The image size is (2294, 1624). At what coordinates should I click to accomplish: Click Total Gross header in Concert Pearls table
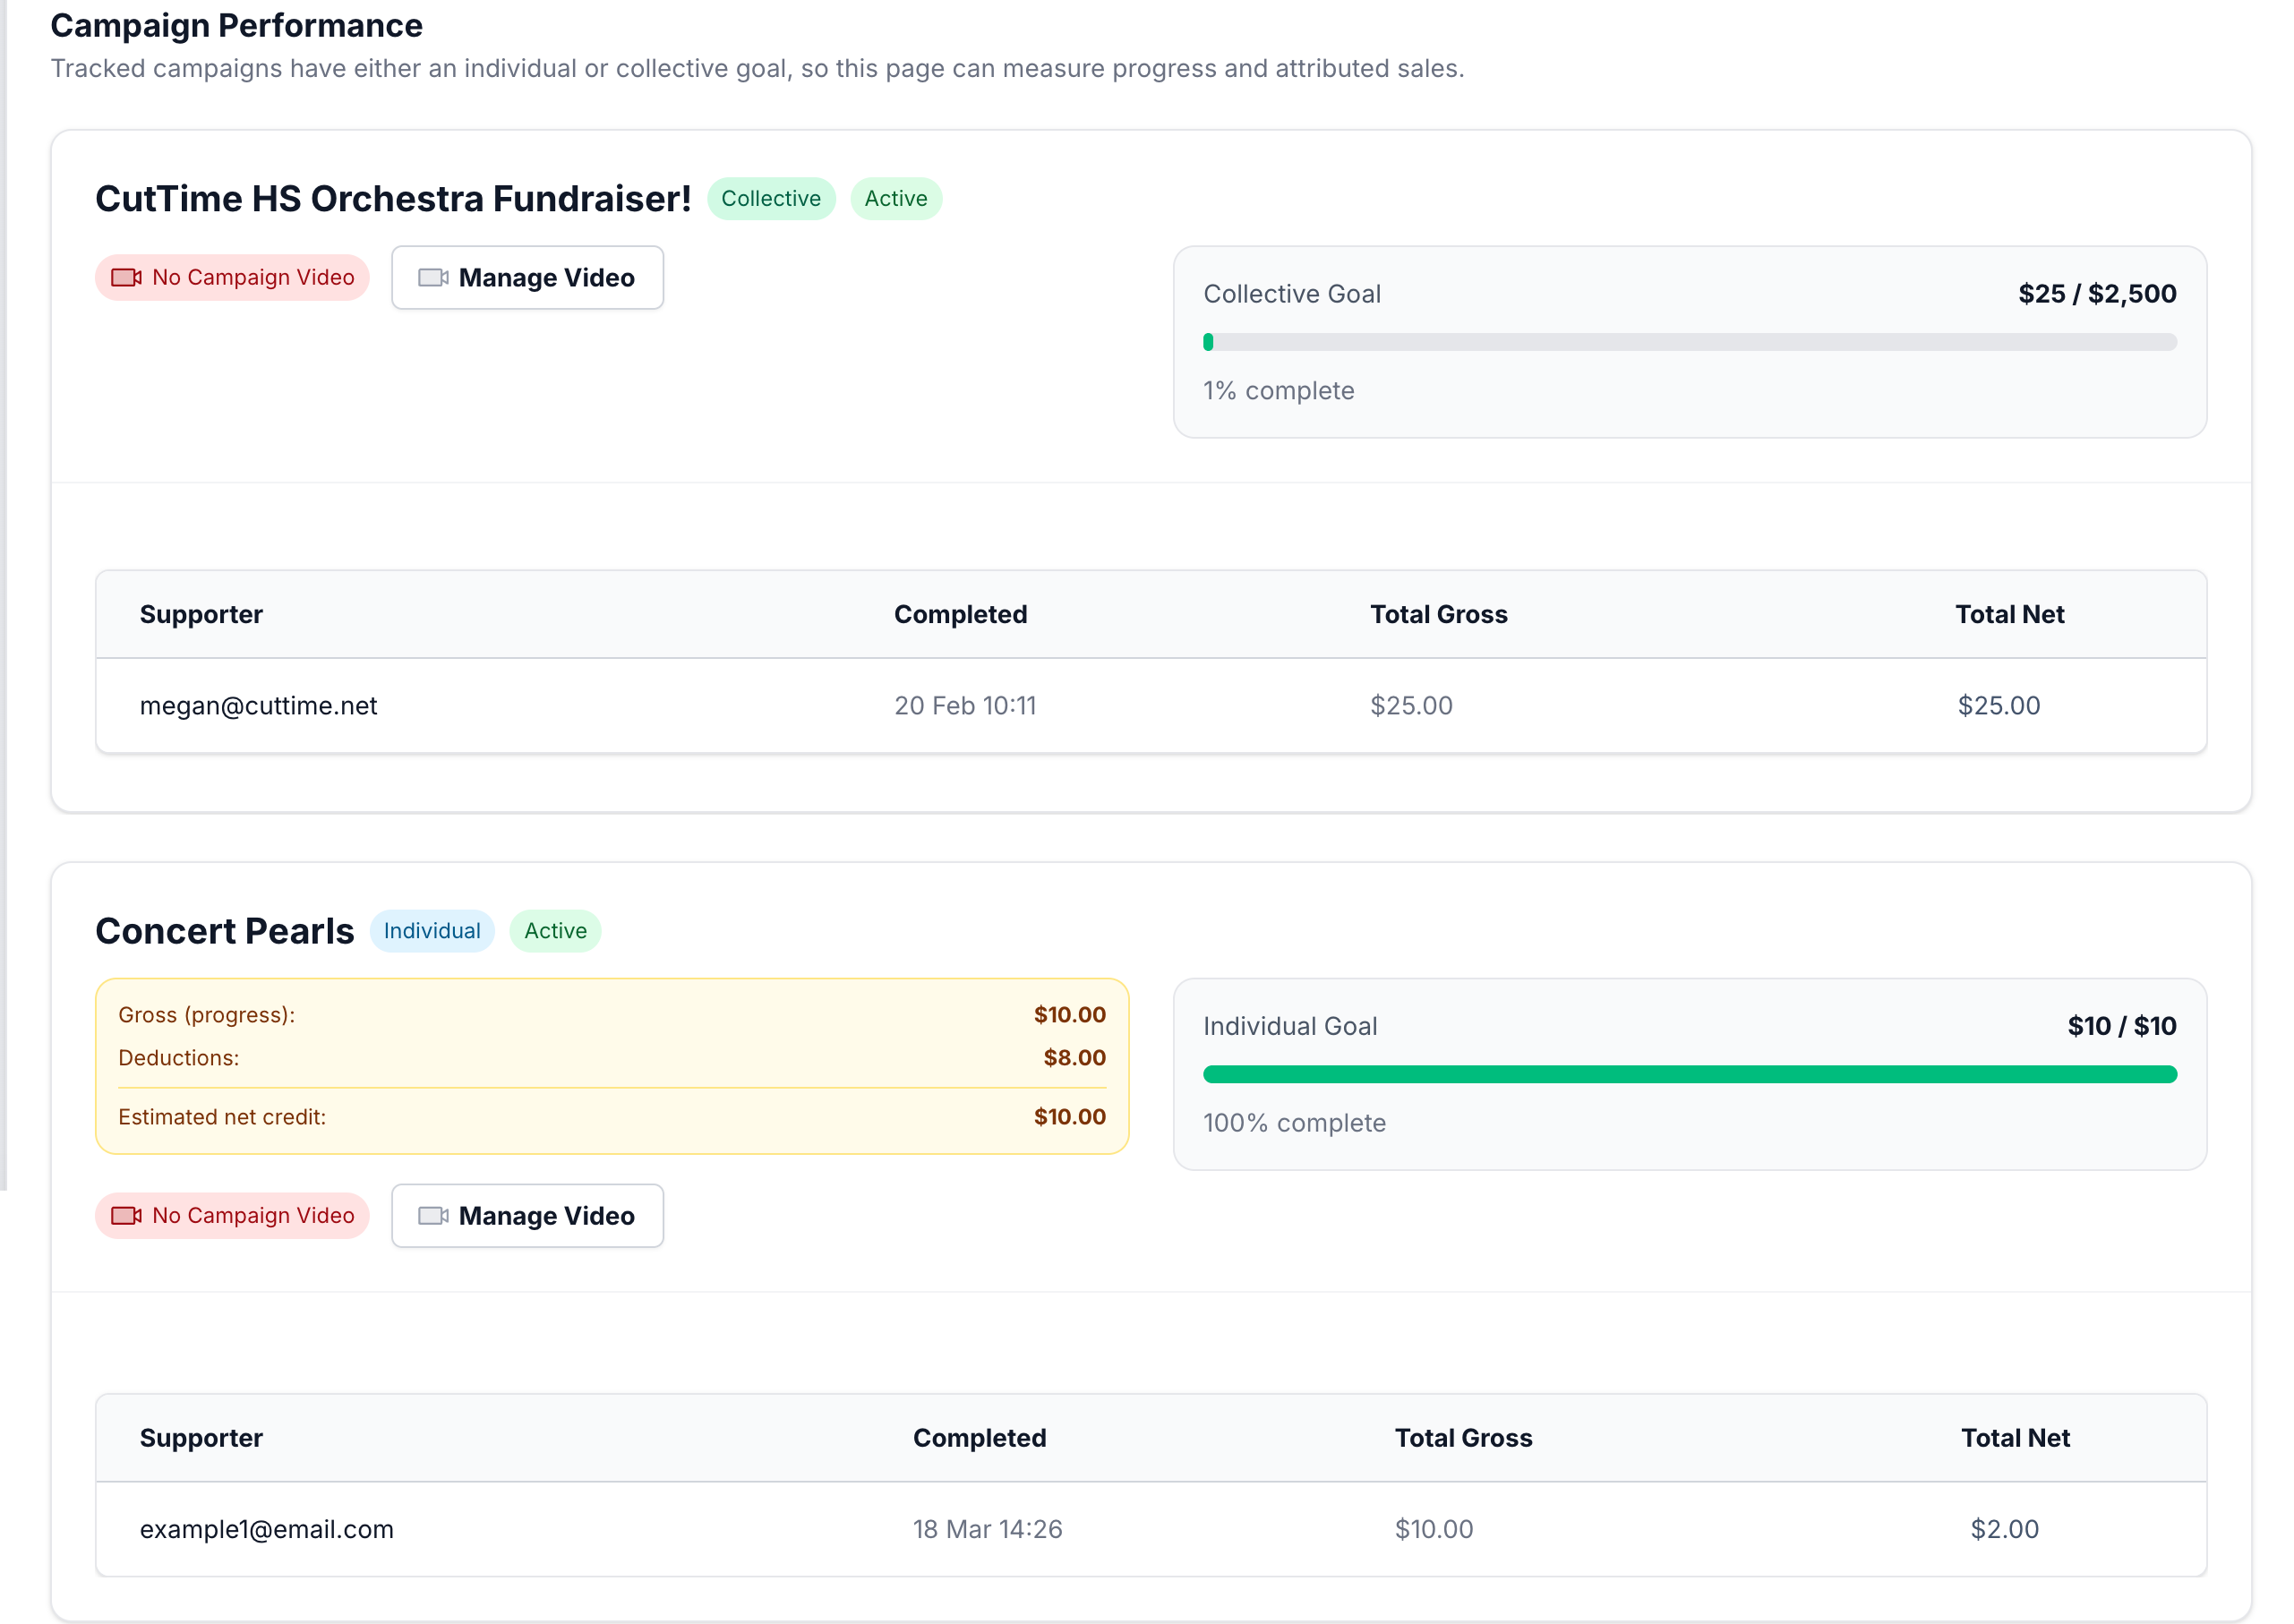click(x=1463, y=1437)
